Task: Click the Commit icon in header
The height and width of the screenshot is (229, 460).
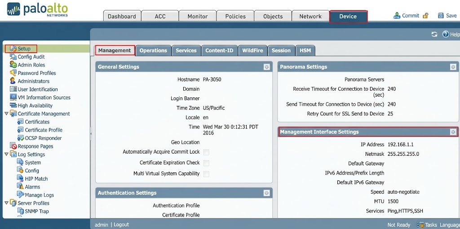Action: coord(397,16)
